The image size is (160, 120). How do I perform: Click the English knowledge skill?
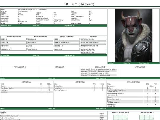(133, 88)
